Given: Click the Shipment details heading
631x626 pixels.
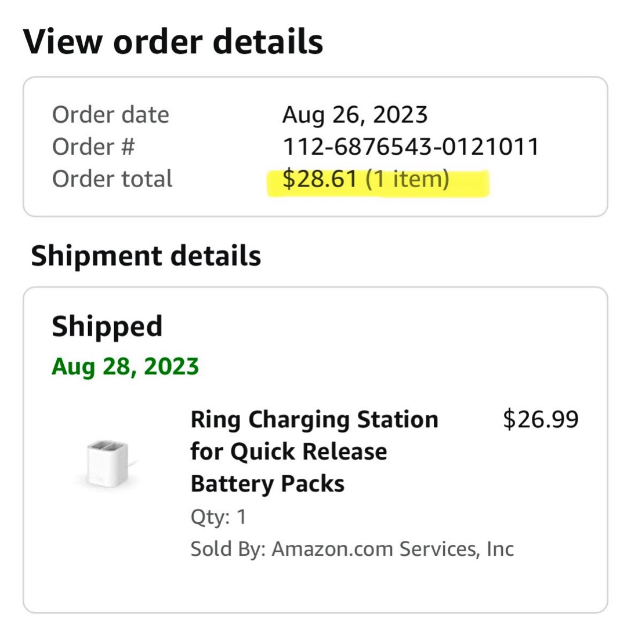Looking at the screenshot, I should [146, 256].
